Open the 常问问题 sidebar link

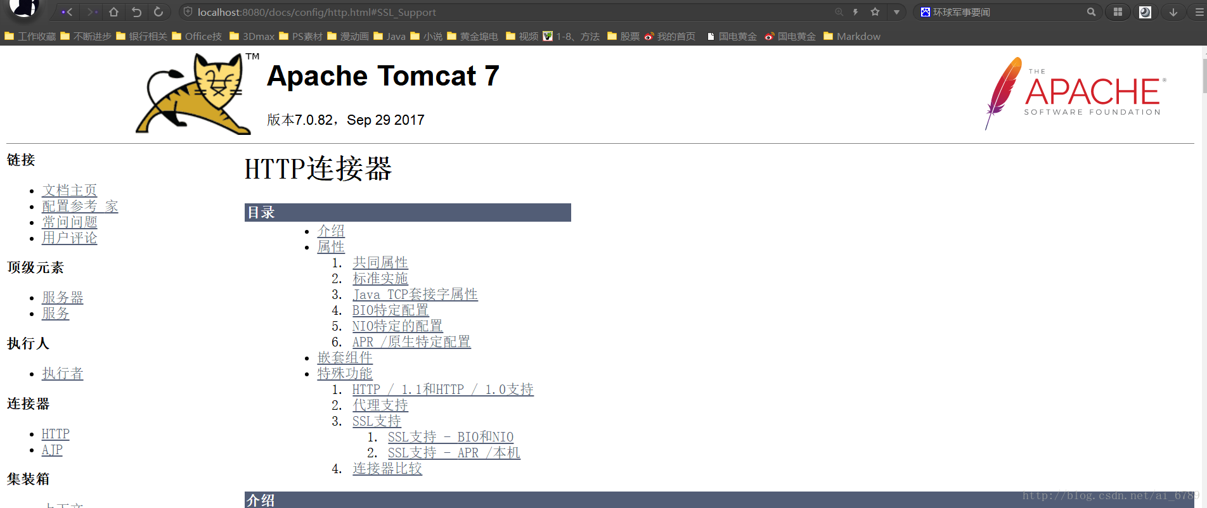click(70, 222)
